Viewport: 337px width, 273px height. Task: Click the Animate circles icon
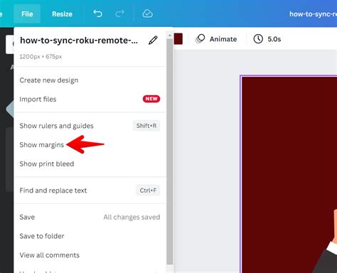click(x=200, y=39)
